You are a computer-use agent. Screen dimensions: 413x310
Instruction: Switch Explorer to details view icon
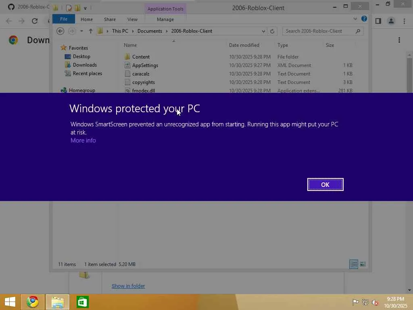[x=353, y=264]
